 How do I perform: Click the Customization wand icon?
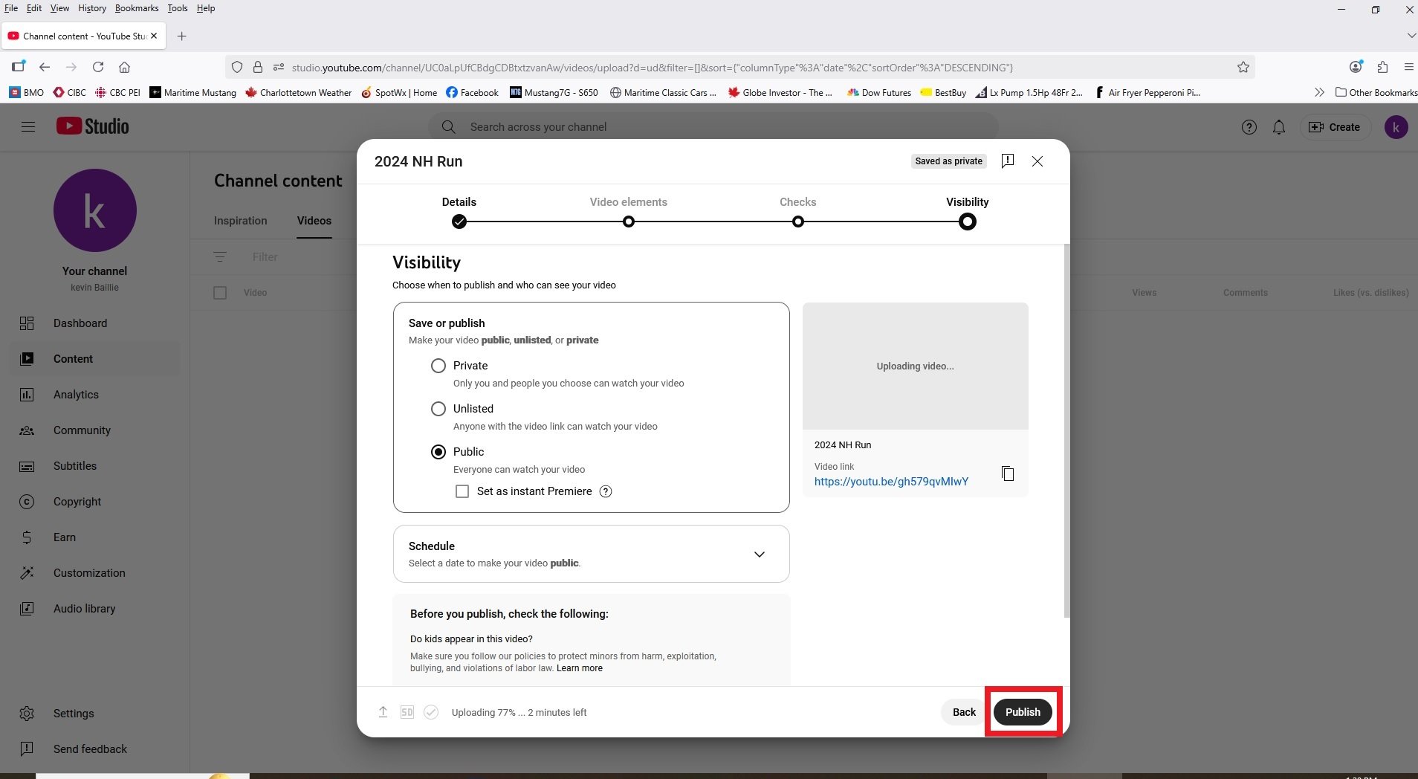click(x=27, y=573)
